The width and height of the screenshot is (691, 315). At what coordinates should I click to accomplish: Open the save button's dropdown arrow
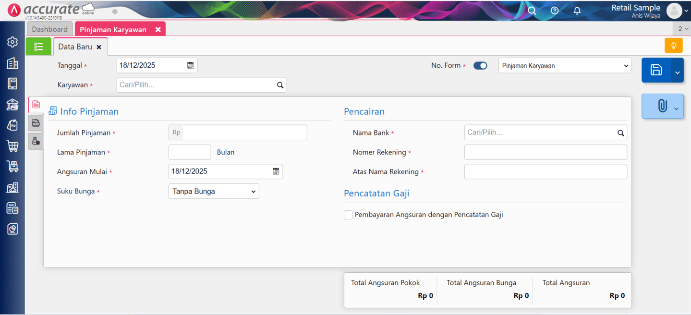point(677,70)
